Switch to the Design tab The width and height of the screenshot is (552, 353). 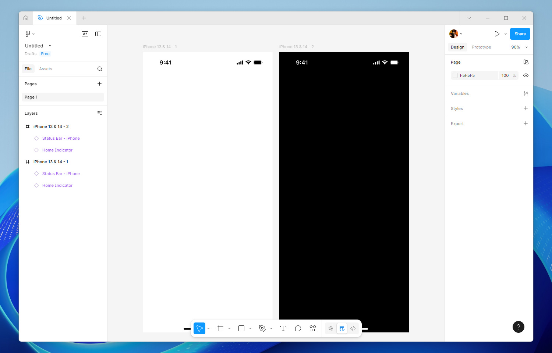[x=457, y=47]
